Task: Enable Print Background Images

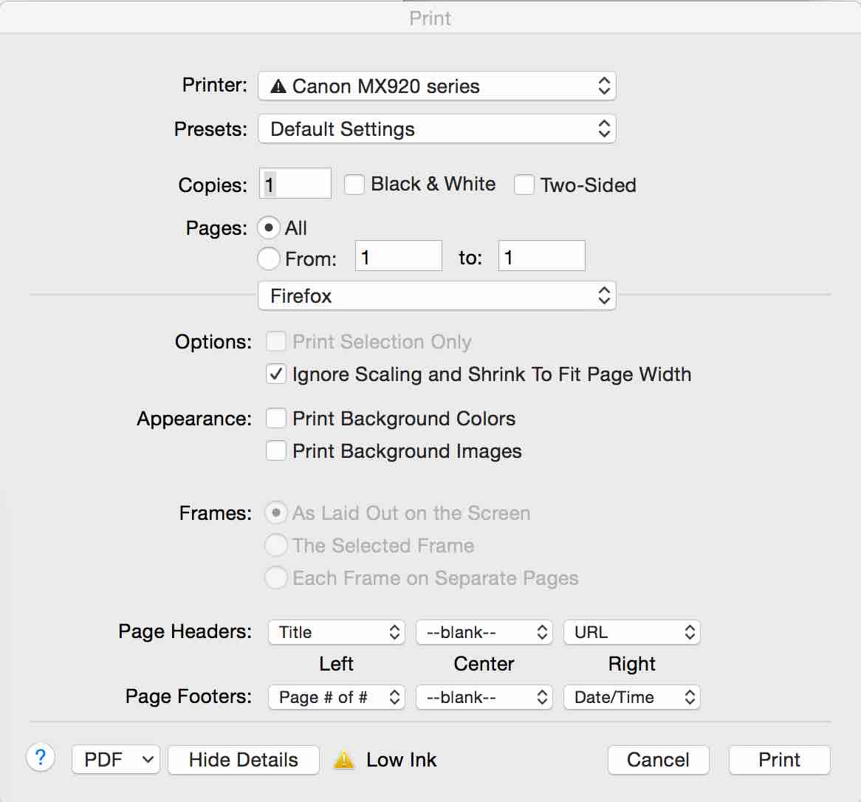Action: point(275,450)
